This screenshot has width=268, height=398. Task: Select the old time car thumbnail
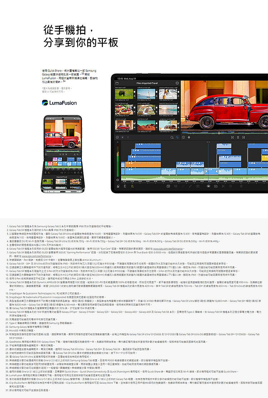click(x=124, y=125)
